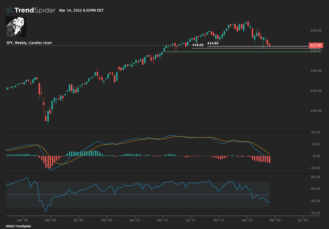Click the RSI 20.00 axis label

pos(315,213)
